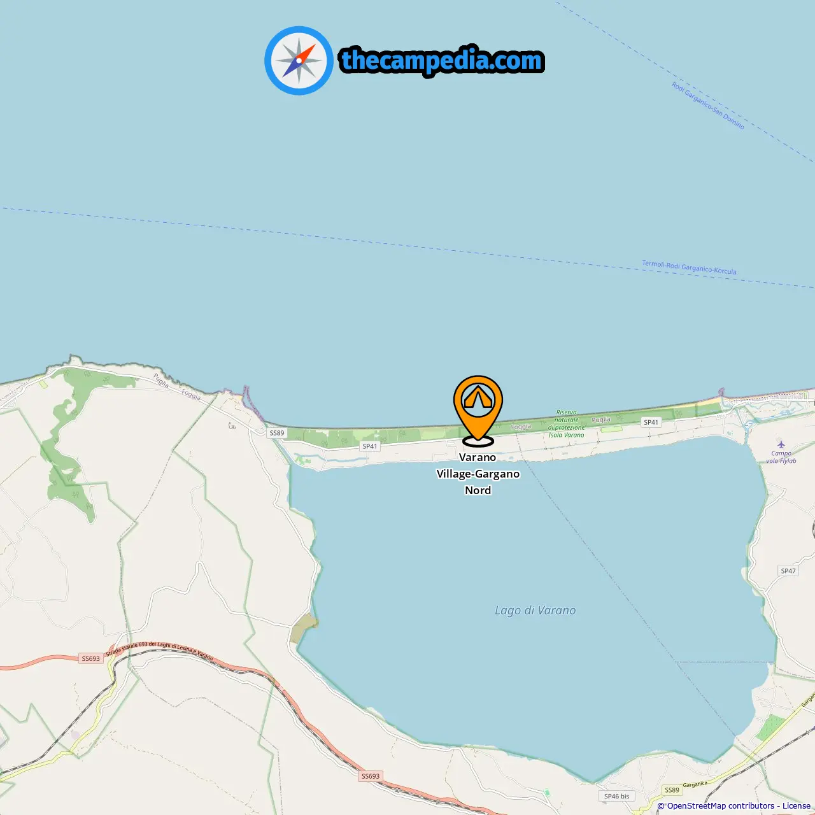Click the Termoli-Rodi Garganico-Korcula ferry route label
Screen dimensions: 815x815
pyautogui.click(x=689, y=267)
